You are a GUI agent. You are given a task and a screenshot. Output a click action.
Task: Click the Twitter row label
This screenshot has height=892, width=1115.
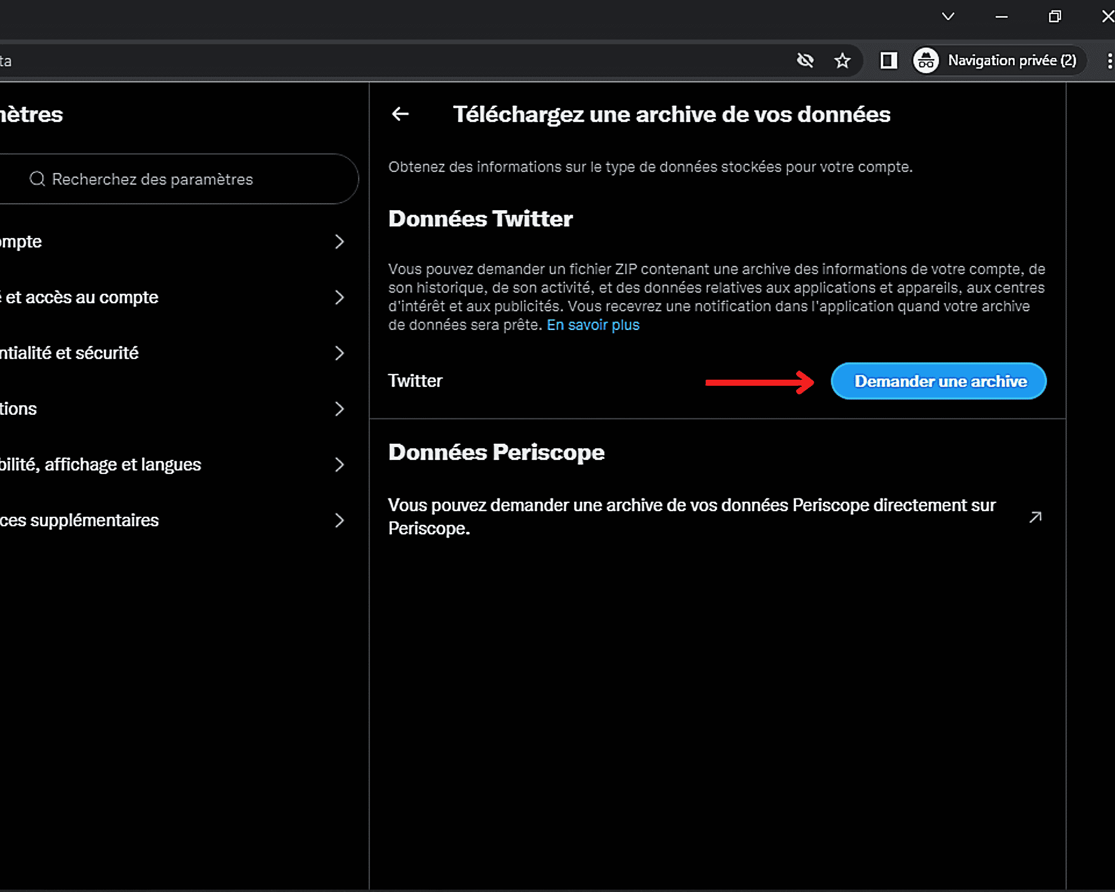tap(415, 381)
